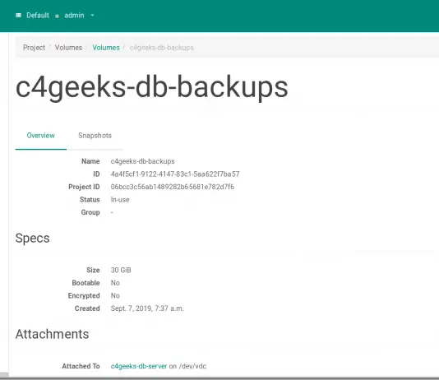Click c4geeks-db-backups breadcrumb text
This screenshot has height=380, width=439.
[x=162, y=48]
